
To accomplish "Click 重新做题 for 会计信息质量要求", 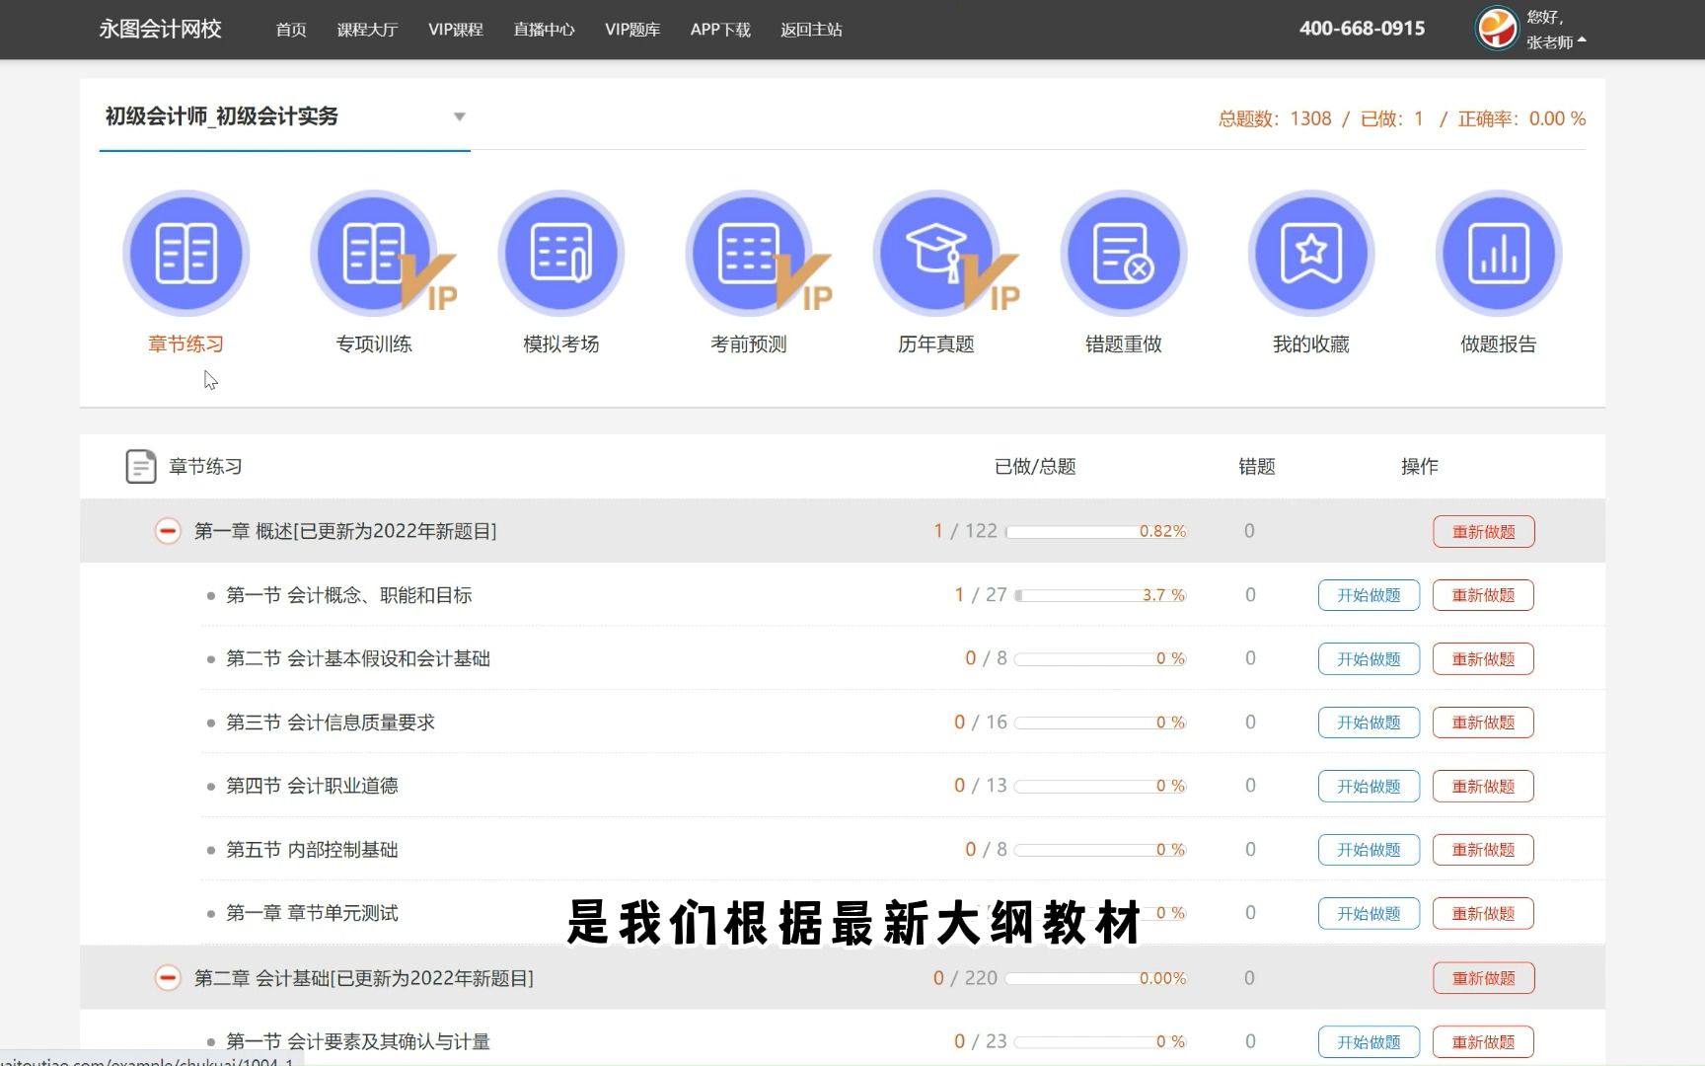I will [1483, 723].
